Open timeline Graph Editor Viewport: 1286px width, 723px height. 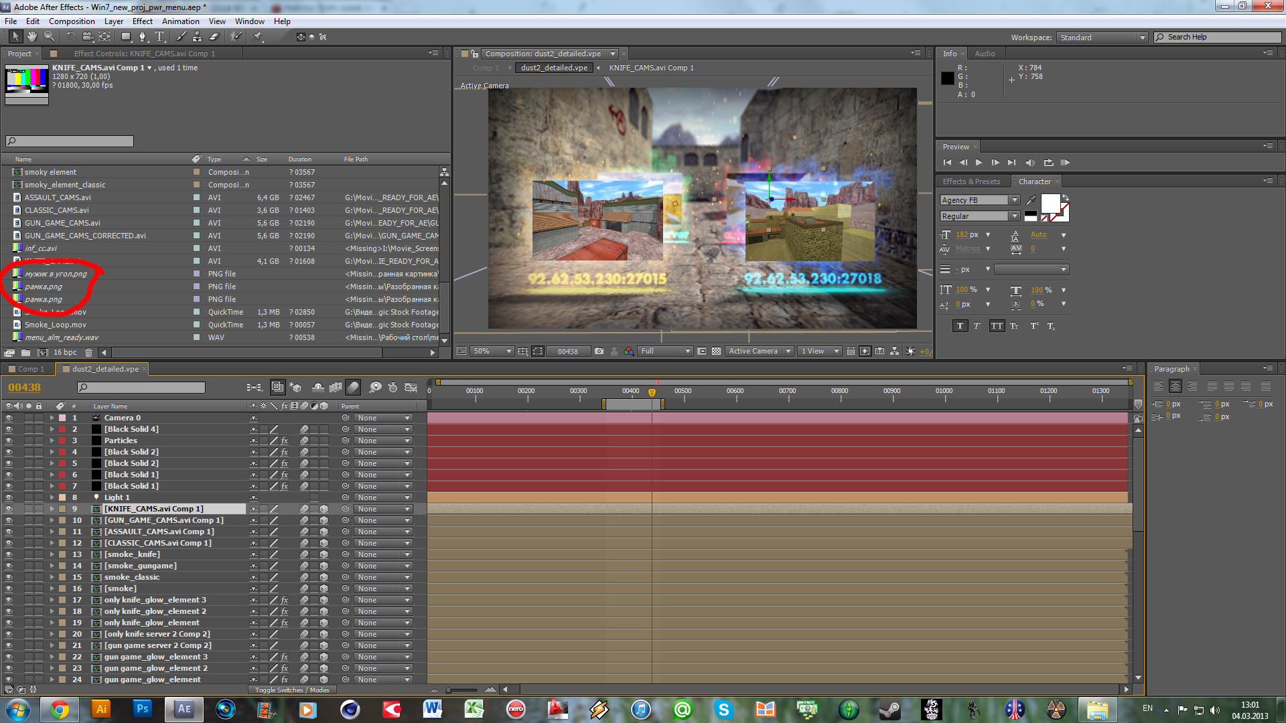[411, 388]
